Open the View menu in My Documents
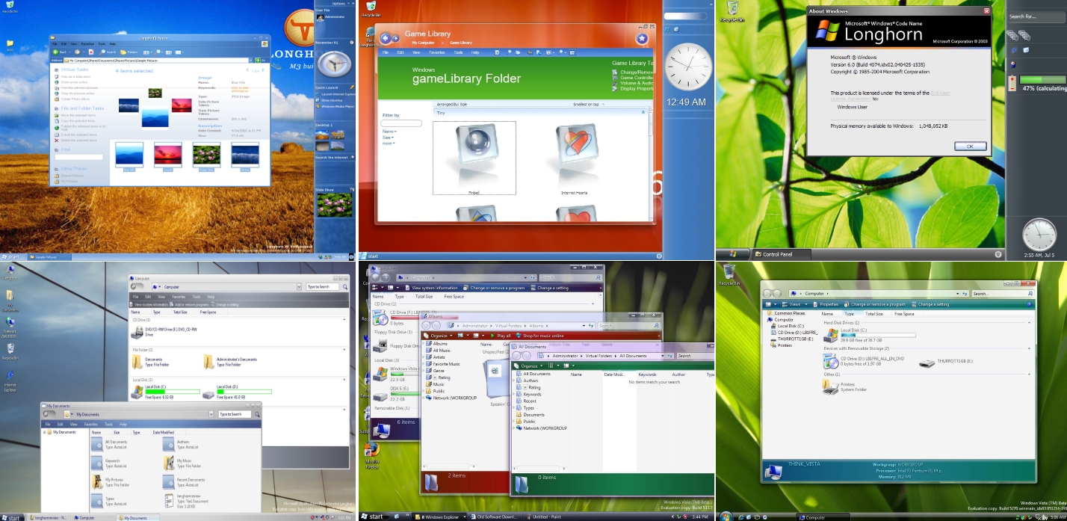1067x521 pixels. [x=74, y=424]
